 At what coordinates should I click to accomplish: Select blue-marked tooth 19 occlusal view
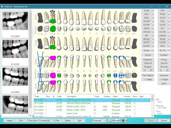(x=121, y=75)
